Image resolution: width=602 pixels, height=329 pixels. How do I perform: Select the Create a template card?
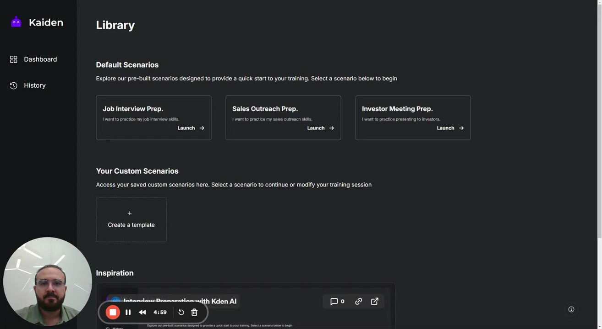(x=131, y=220)
